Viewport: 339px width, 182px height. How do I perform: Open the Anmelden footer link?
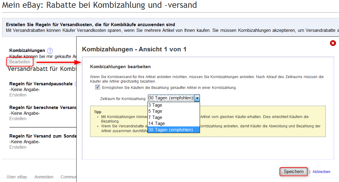click(44, 177)
